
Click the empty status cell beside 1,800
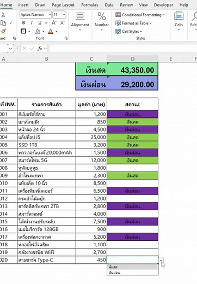point(132,168)
